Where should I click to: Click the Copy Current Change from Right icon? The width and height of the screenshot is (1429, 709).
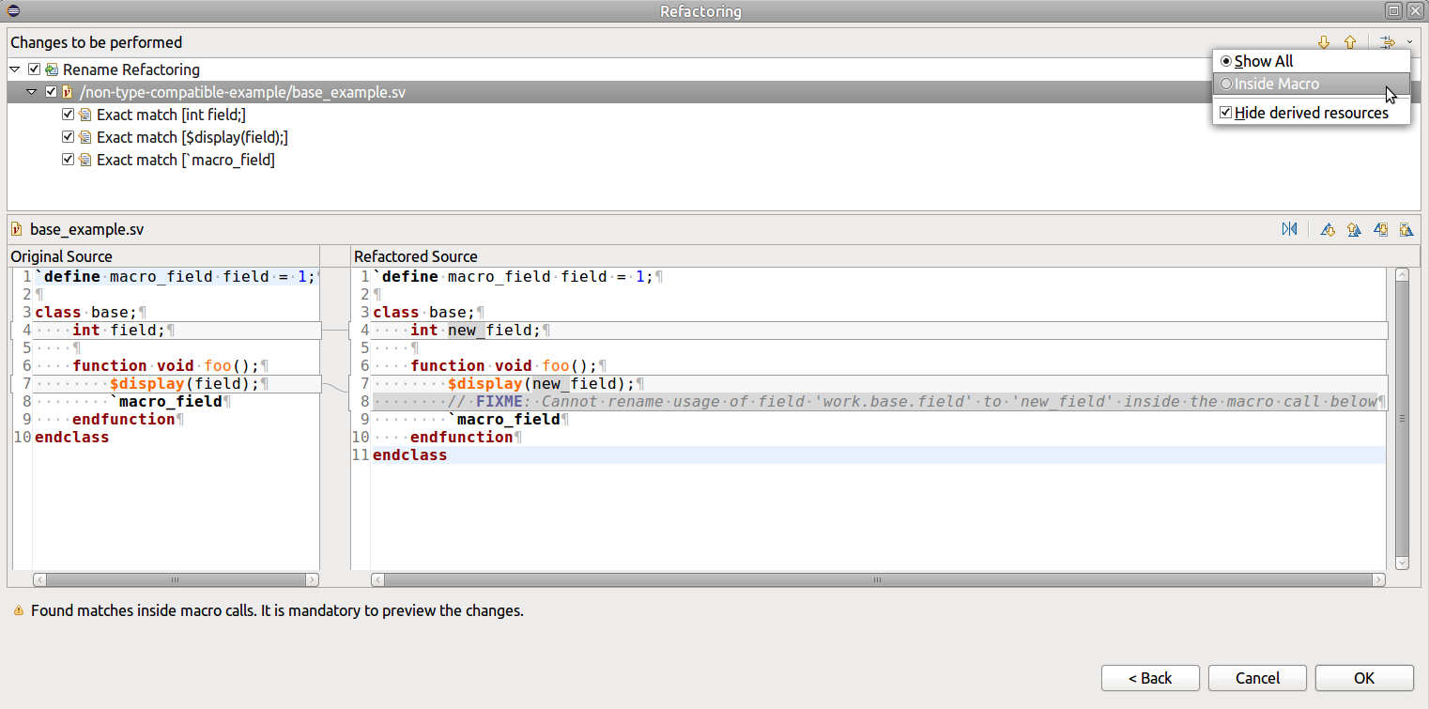point(1380,228)
